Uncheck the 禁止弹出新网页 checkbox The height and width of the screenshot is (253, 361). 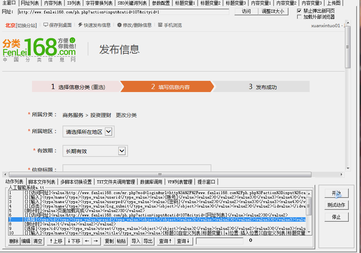pyautogui.click(x=299, y=11)
